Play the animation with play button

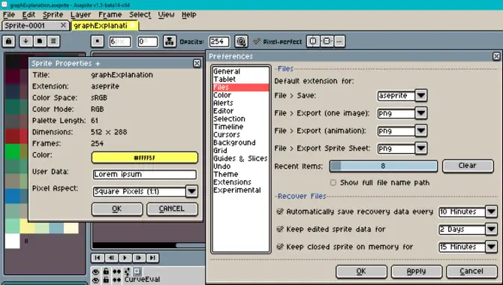point(125,258)
